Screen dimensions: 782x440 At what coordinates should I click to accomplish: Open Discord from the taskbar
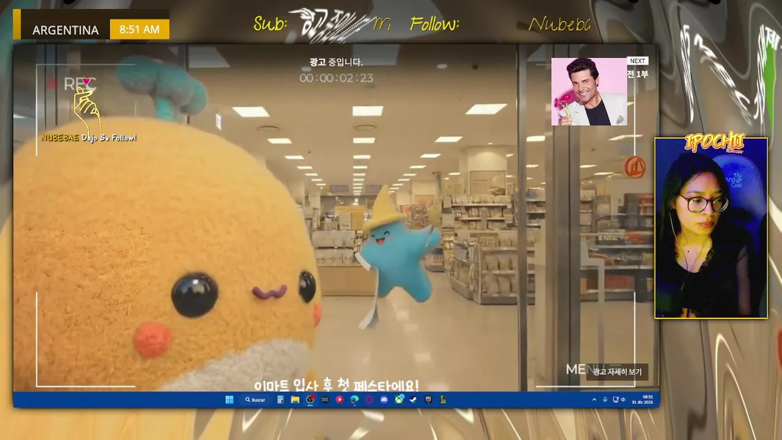click(384, 400)
